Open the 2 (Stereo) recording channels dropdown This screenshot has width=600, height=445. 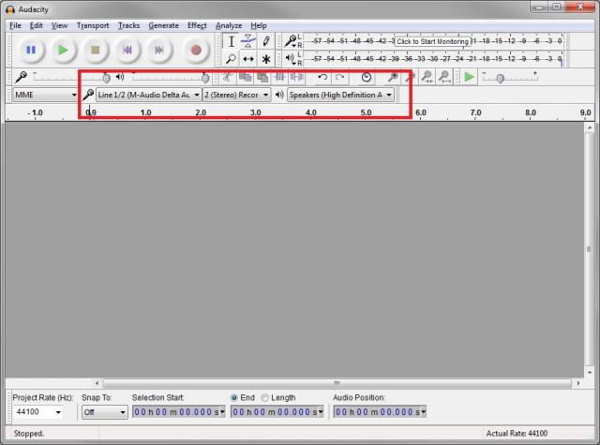[236, 95]
